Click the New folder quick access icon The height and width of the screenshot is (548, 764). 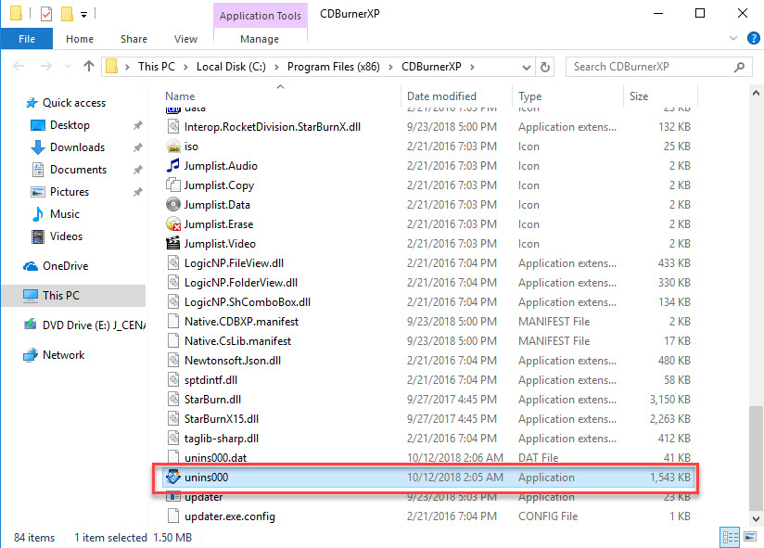pyautogui.click(x=68, y=14)
